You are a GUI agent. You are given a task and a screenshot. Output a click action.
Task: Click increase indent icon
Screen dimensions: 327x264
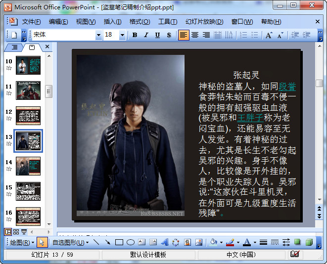click(x=306, y=35)
